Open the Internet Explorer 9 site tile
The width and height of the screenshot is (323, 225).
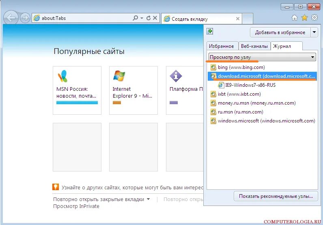click(134, 90)
